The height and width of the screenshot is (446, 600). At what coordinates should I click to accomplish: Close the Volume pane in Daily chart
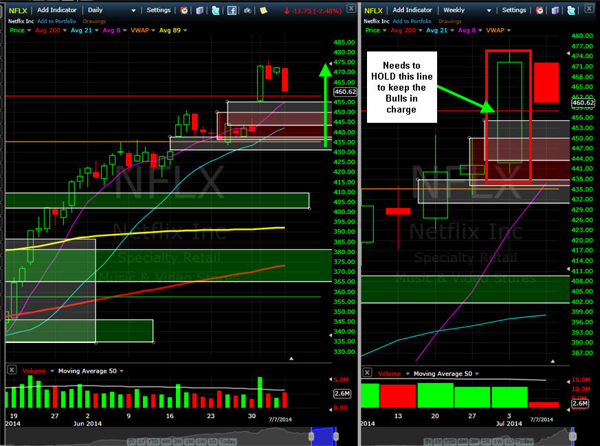point(12,370)
